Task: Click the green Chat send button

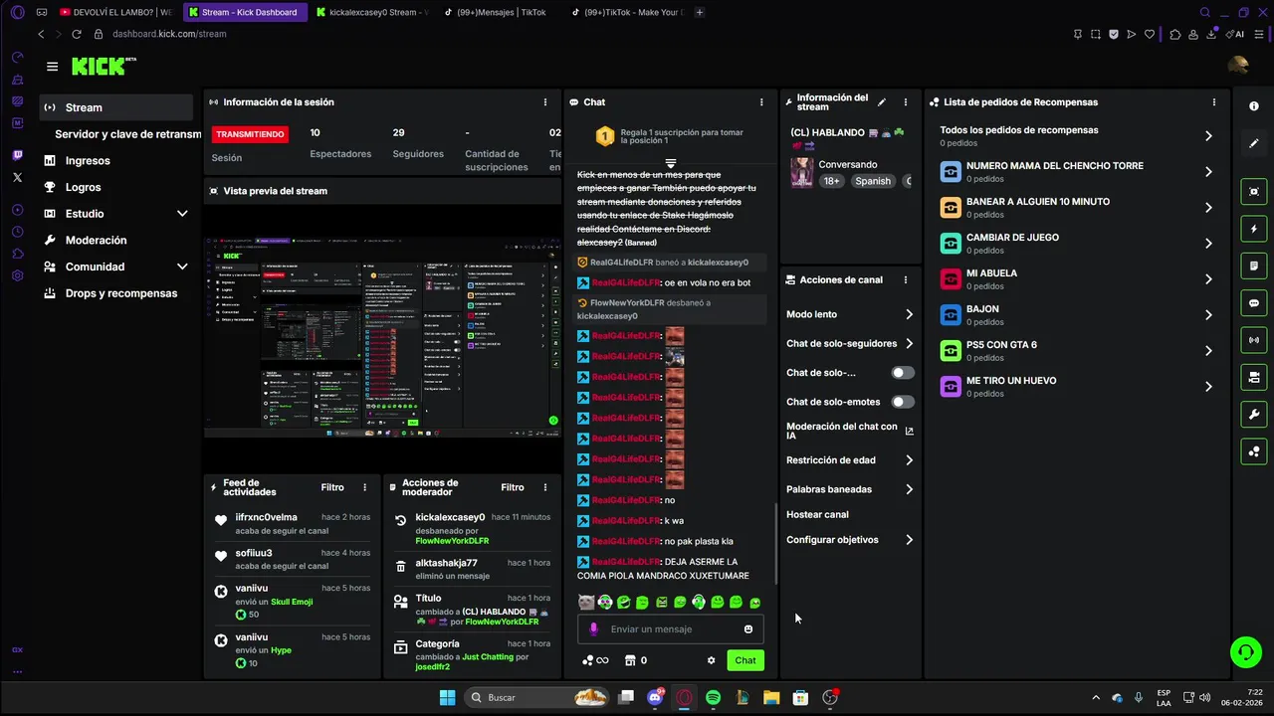Action: [745, 660]
